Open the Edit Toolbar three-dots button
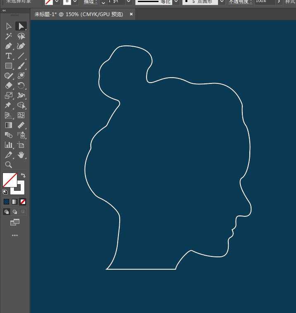The image size is (296, 313). tap(15, 235)
